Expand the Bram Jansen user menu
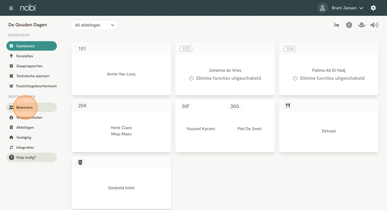This screenshot has width=387, height=210. (x=347, y=8)
